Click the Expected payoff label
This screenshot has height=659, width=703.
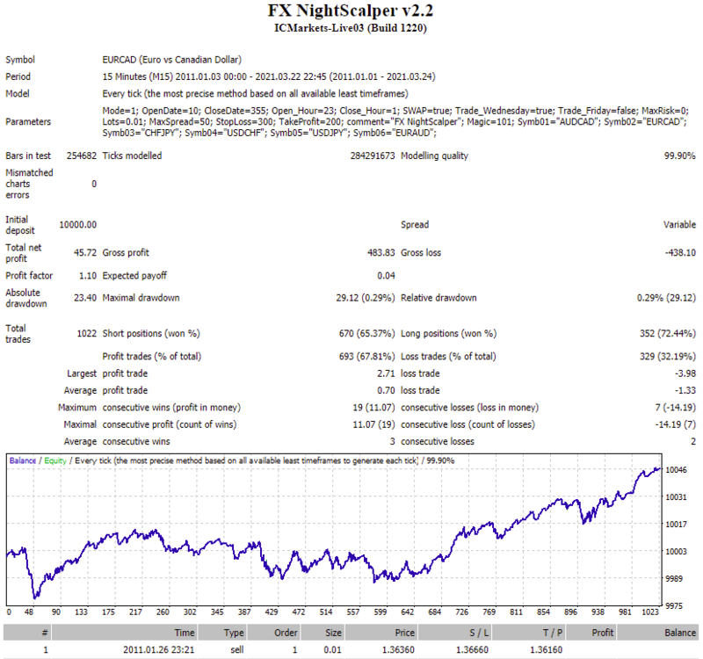(134, 276)
